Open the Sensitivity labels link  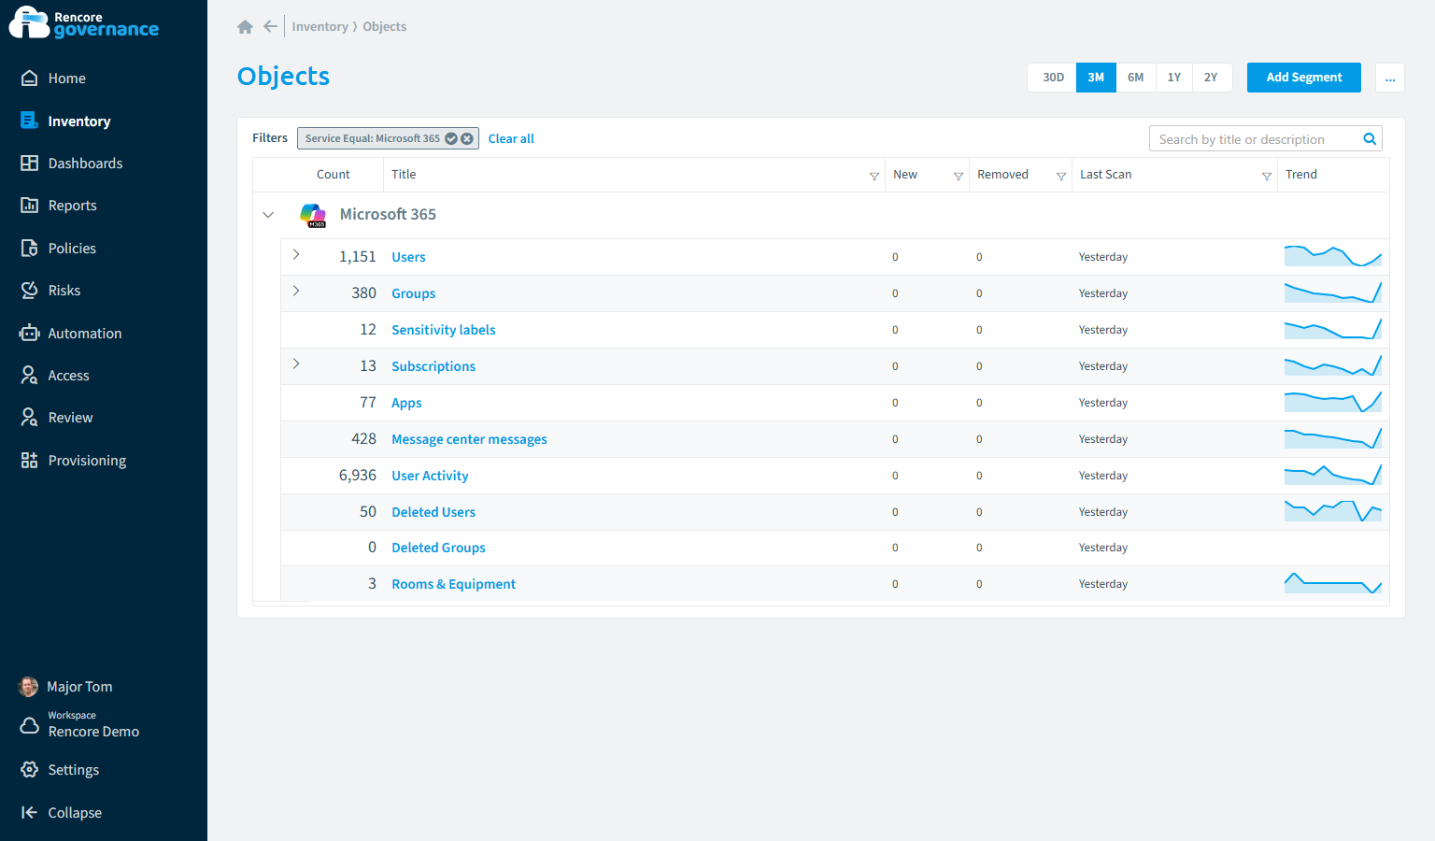click(444, 330)
